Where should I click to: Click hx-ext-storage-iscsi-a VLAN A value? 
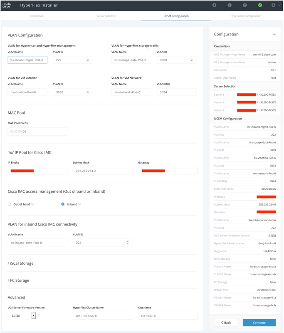click(263, 266)
